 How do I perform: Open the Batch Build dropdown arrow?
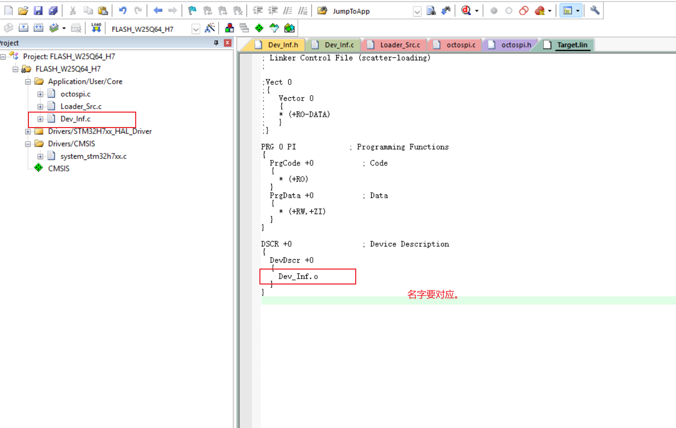click(x=64, y=28)
